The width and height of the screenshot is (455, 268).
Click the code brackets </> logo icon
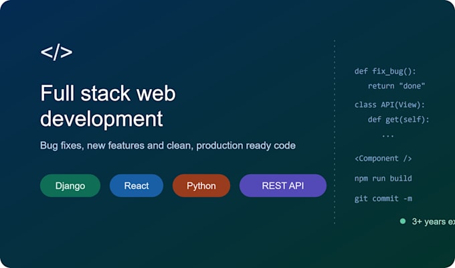(56, 52)
